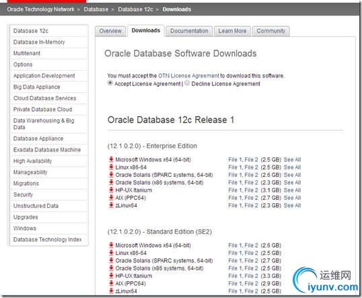The width and height of the screenshot is (362, 298).
Task: Open Database 12c in sidebar menu
Action: [48, 31]
